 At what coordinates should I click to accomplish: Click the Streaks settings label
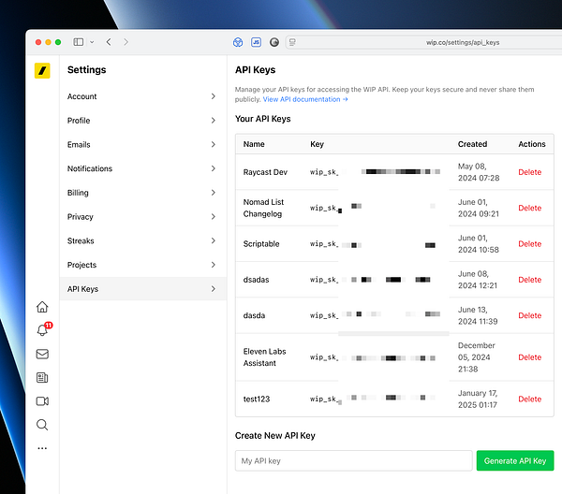pyautogui.click(x=81, y=240)
